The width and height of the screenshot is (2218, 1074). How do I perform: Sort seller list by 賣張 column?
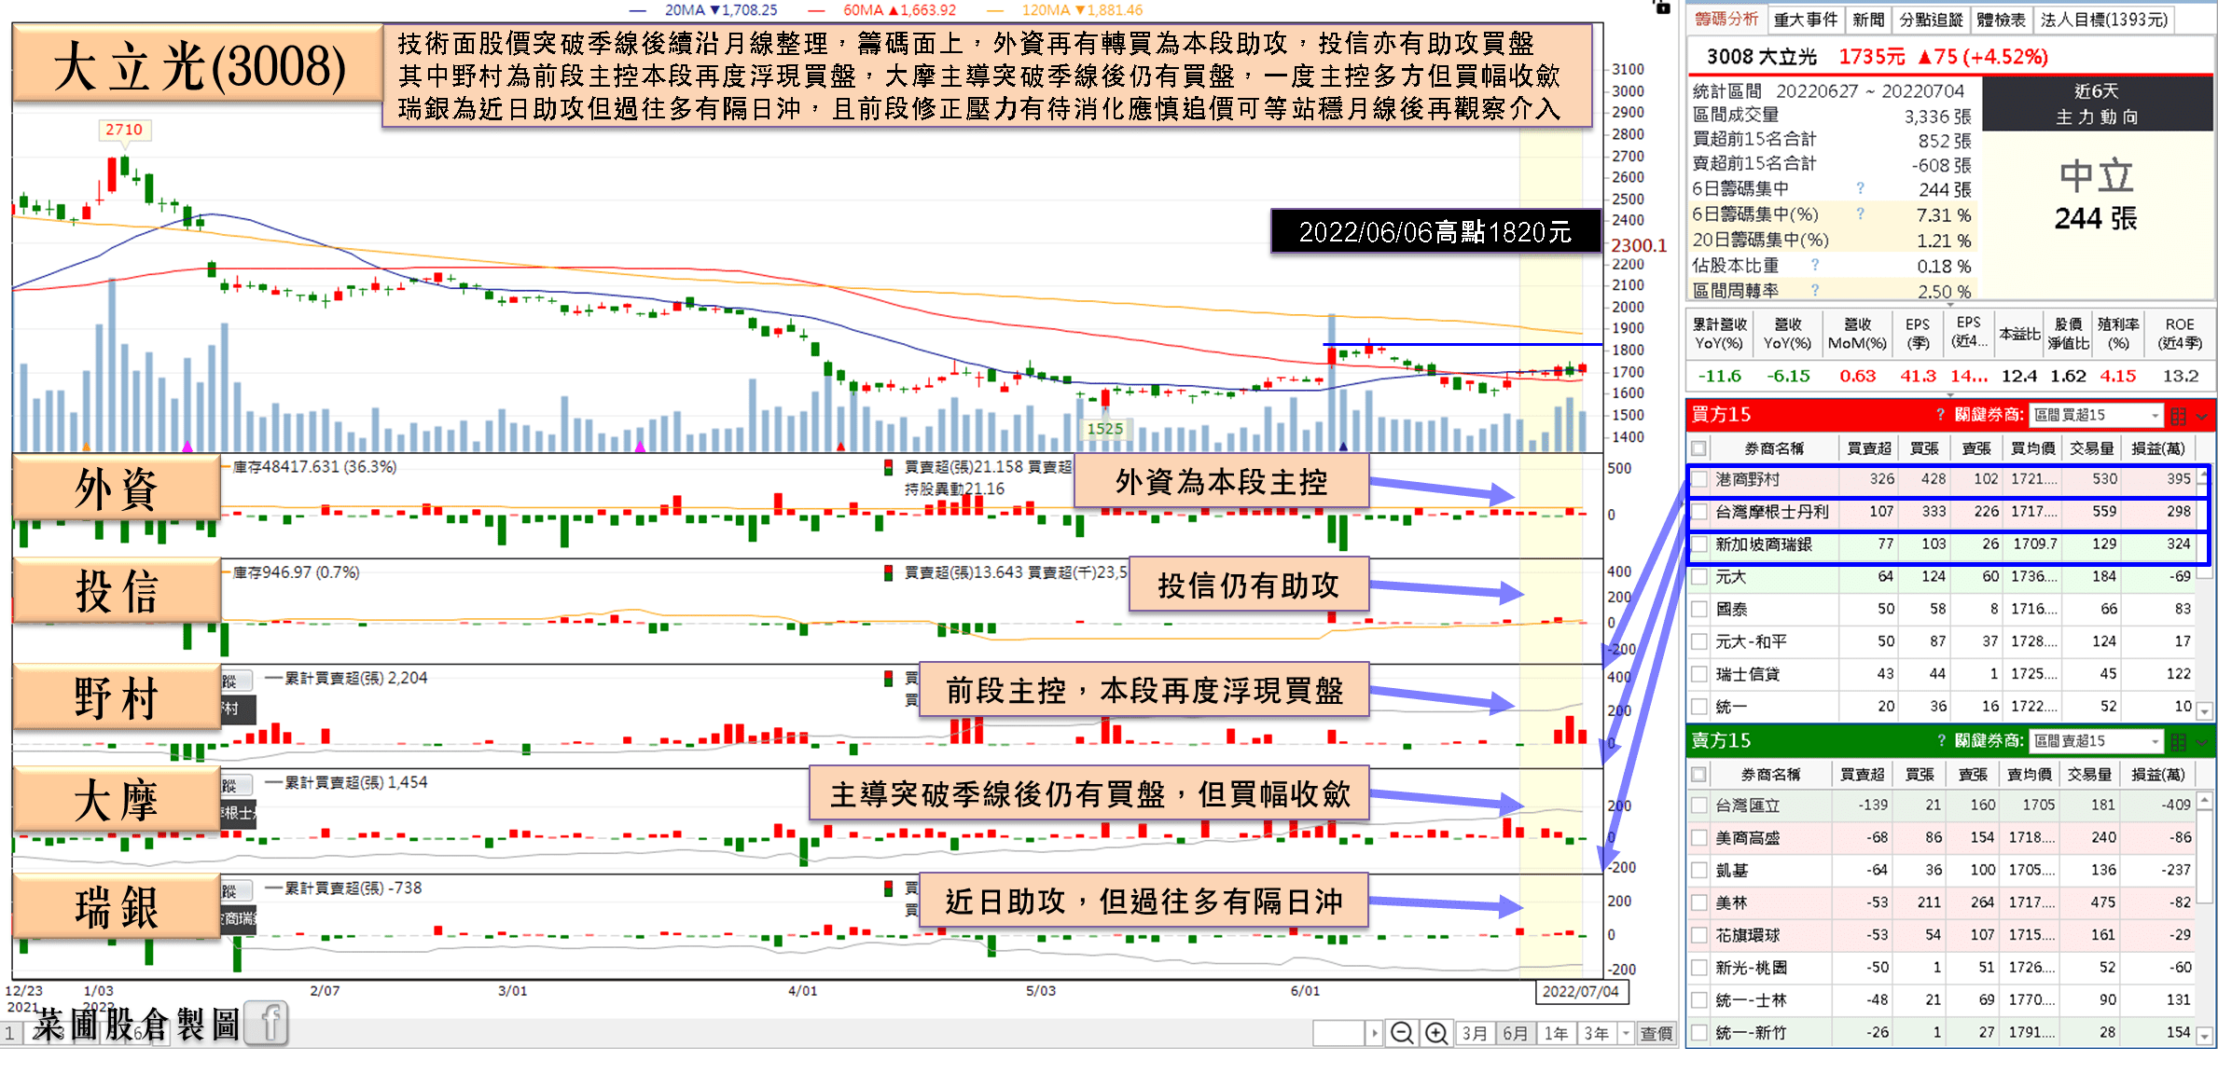(1972, 775)
